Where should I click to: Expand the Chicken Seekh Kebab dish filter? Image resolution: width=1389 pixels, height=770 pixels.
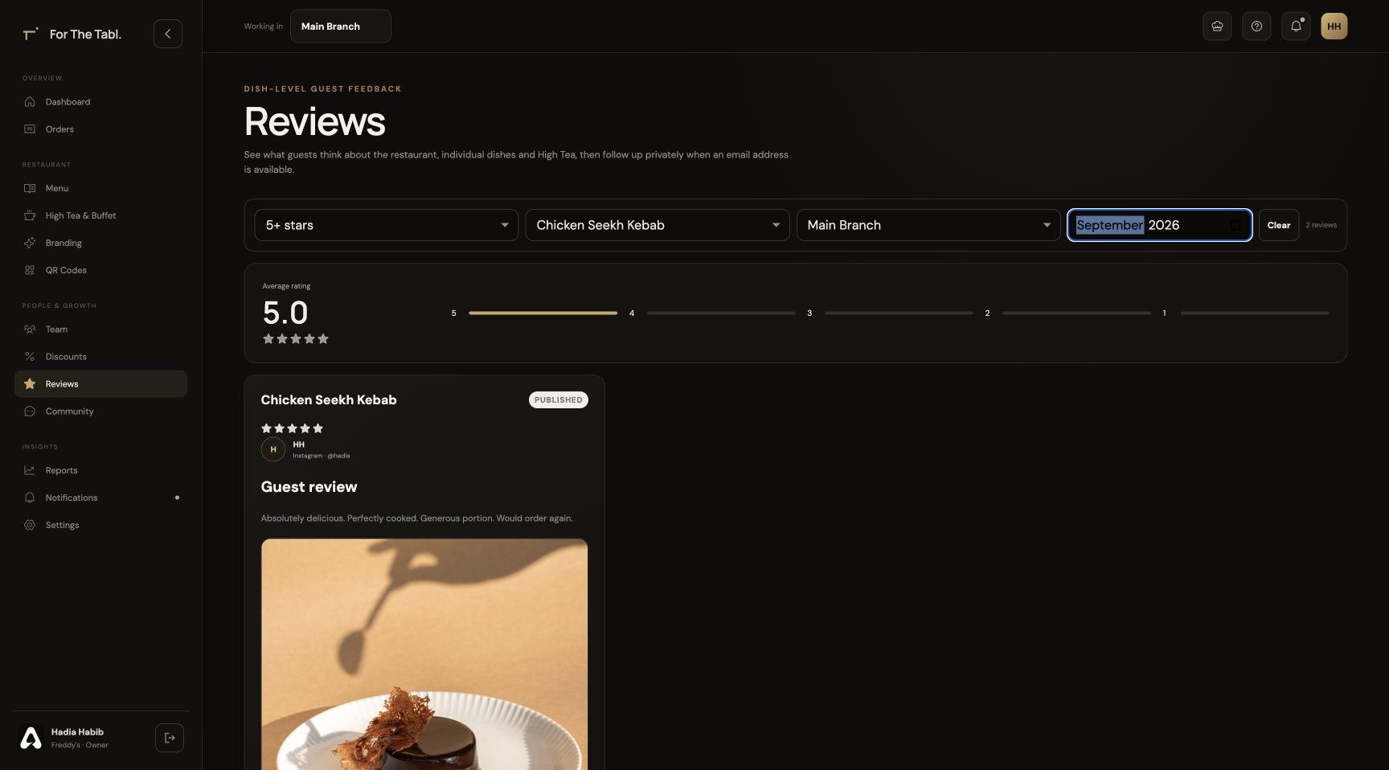[658, 225]
